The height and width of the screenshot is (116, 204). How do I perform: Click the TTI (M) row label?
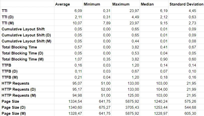pos(8,23)
